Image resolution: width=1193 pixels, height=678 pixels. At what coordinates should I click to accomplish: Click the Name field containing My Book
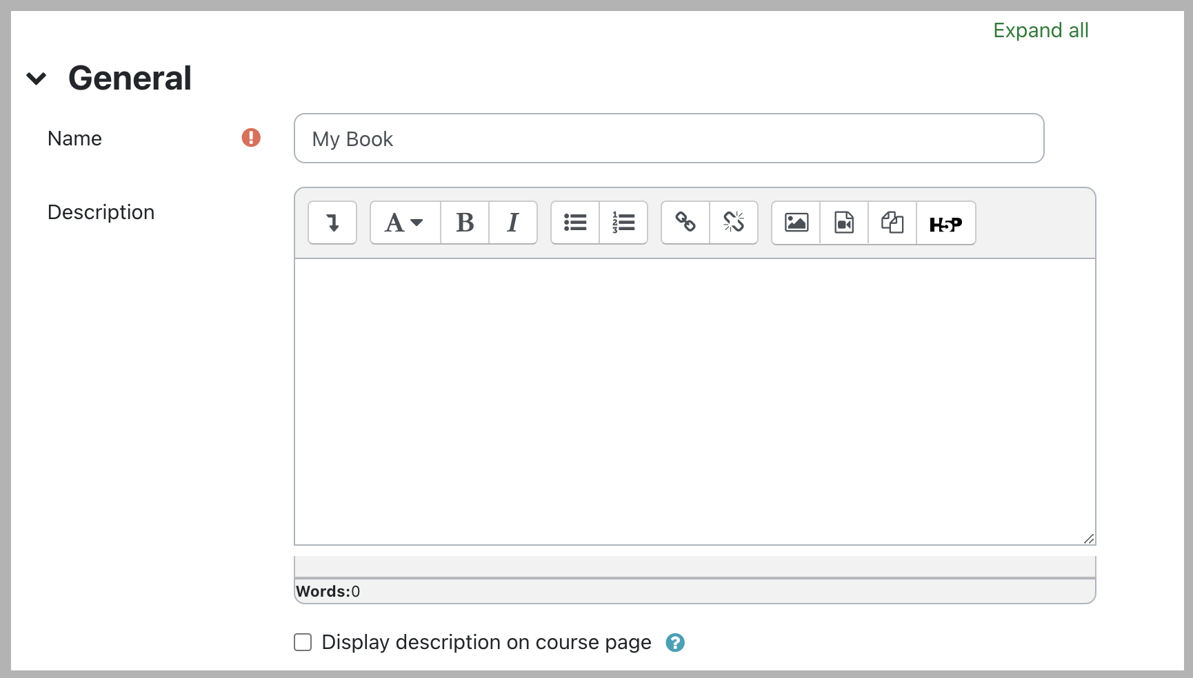[668, 138]
